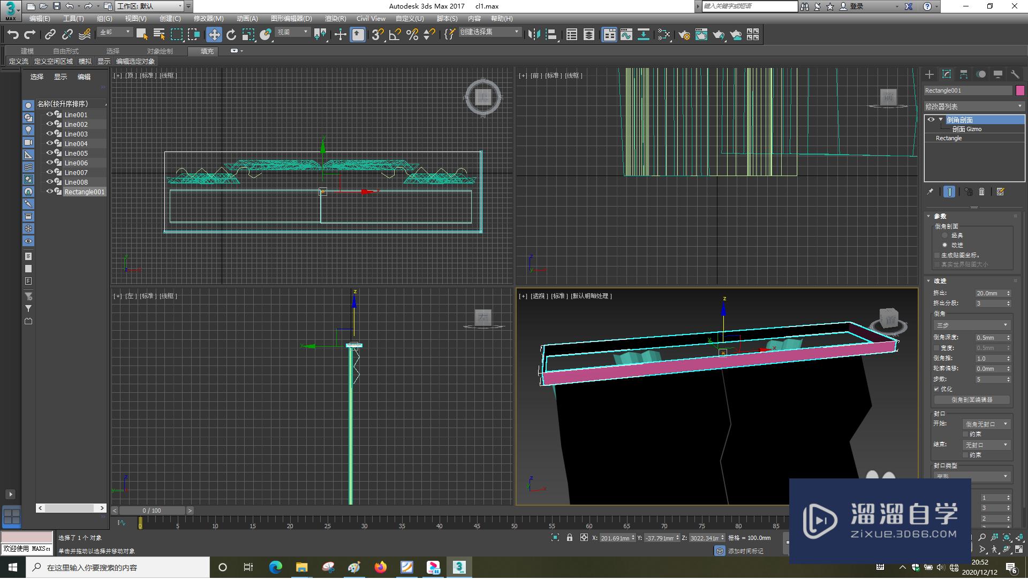Collapse the 改进 rollout

pos(940,281)
